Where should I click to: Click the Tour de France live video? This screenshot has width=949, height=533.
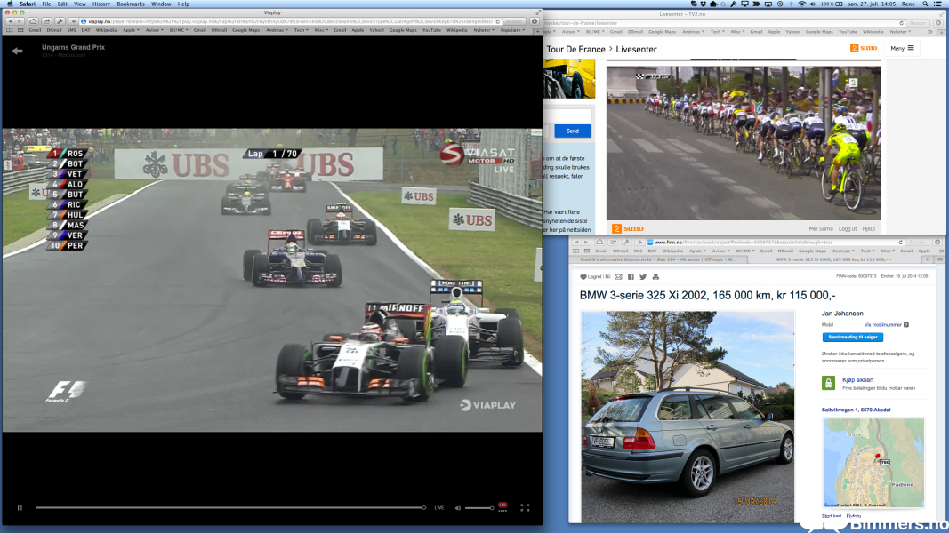coord(744,143)
